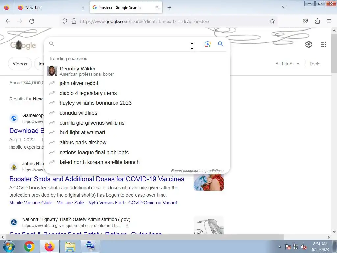Click the site security padlock icon
This screenshot has height=253, width=337.
click(74, 21)
